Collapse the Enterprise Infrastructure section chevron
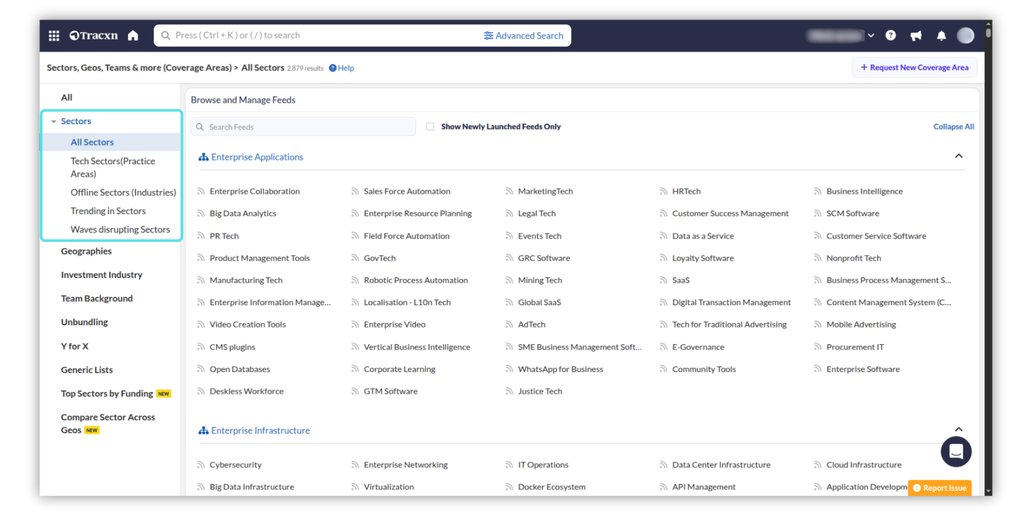 point(958,429)
